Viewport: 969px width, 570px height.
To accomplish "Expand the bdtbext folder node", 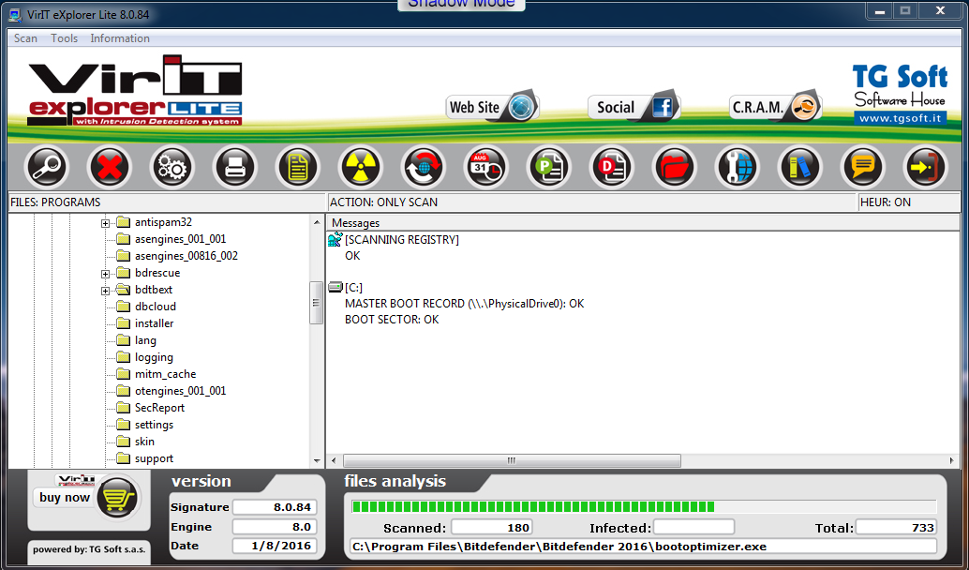I will click(106, 291).
